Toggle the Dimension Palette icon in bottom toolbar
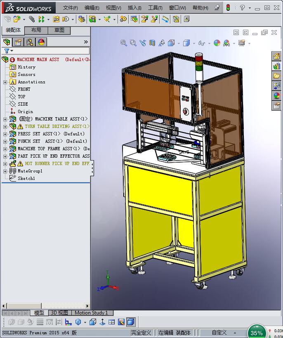The height and width of the screenshot is (338, 283). pos(68,322)
